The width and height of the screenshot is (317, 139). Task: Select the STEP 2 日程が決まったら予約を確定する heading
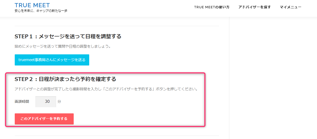pos(65,79)
